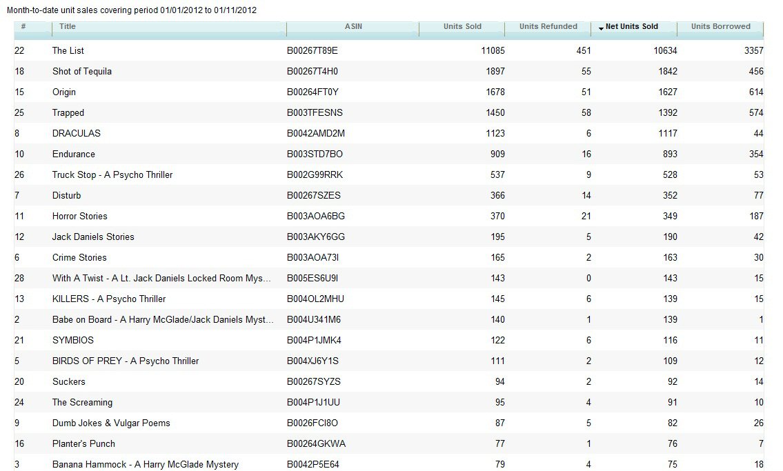Select units sold value 537
The width and height of the screenshot is (783, 471).
pyautogui.click(x=497, y=174)
